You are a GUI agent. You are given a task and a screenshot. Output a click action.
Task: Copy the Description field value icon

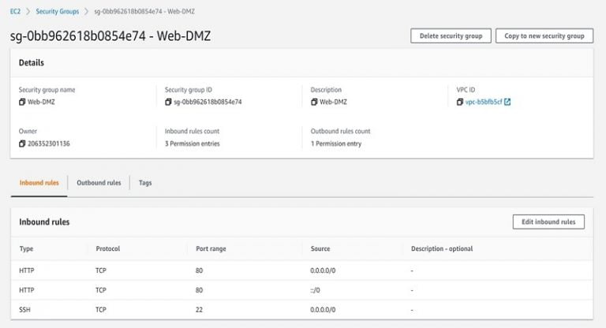click(314, 102)
